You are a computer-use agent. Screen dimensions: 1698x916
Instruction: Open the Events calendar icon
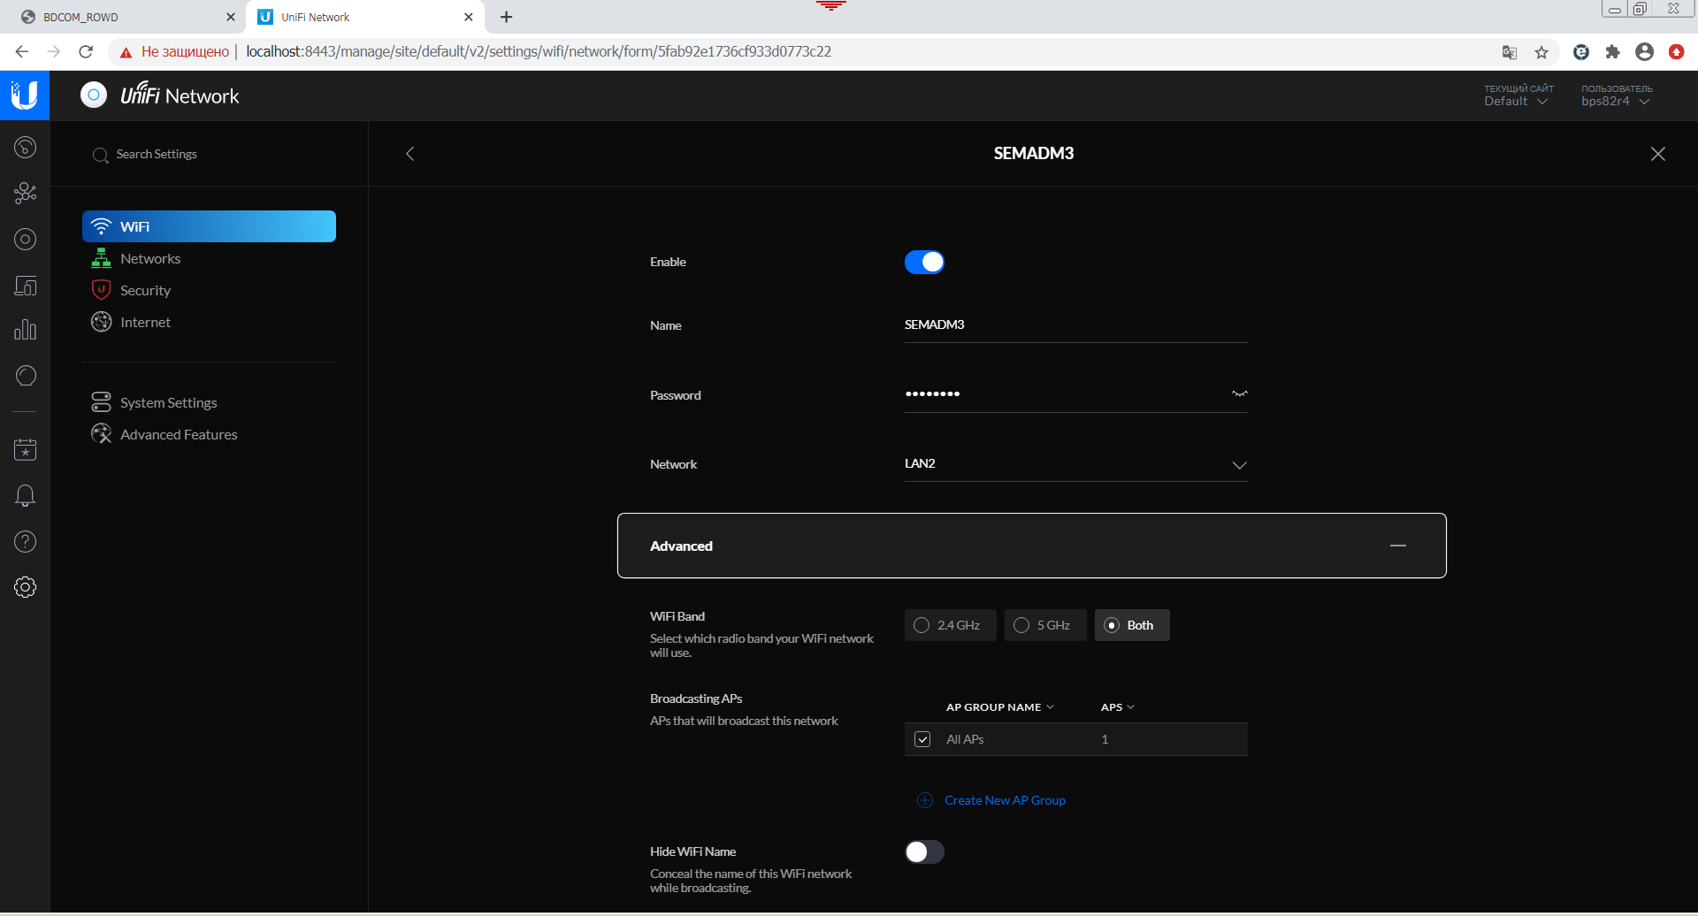coord(25,449)
